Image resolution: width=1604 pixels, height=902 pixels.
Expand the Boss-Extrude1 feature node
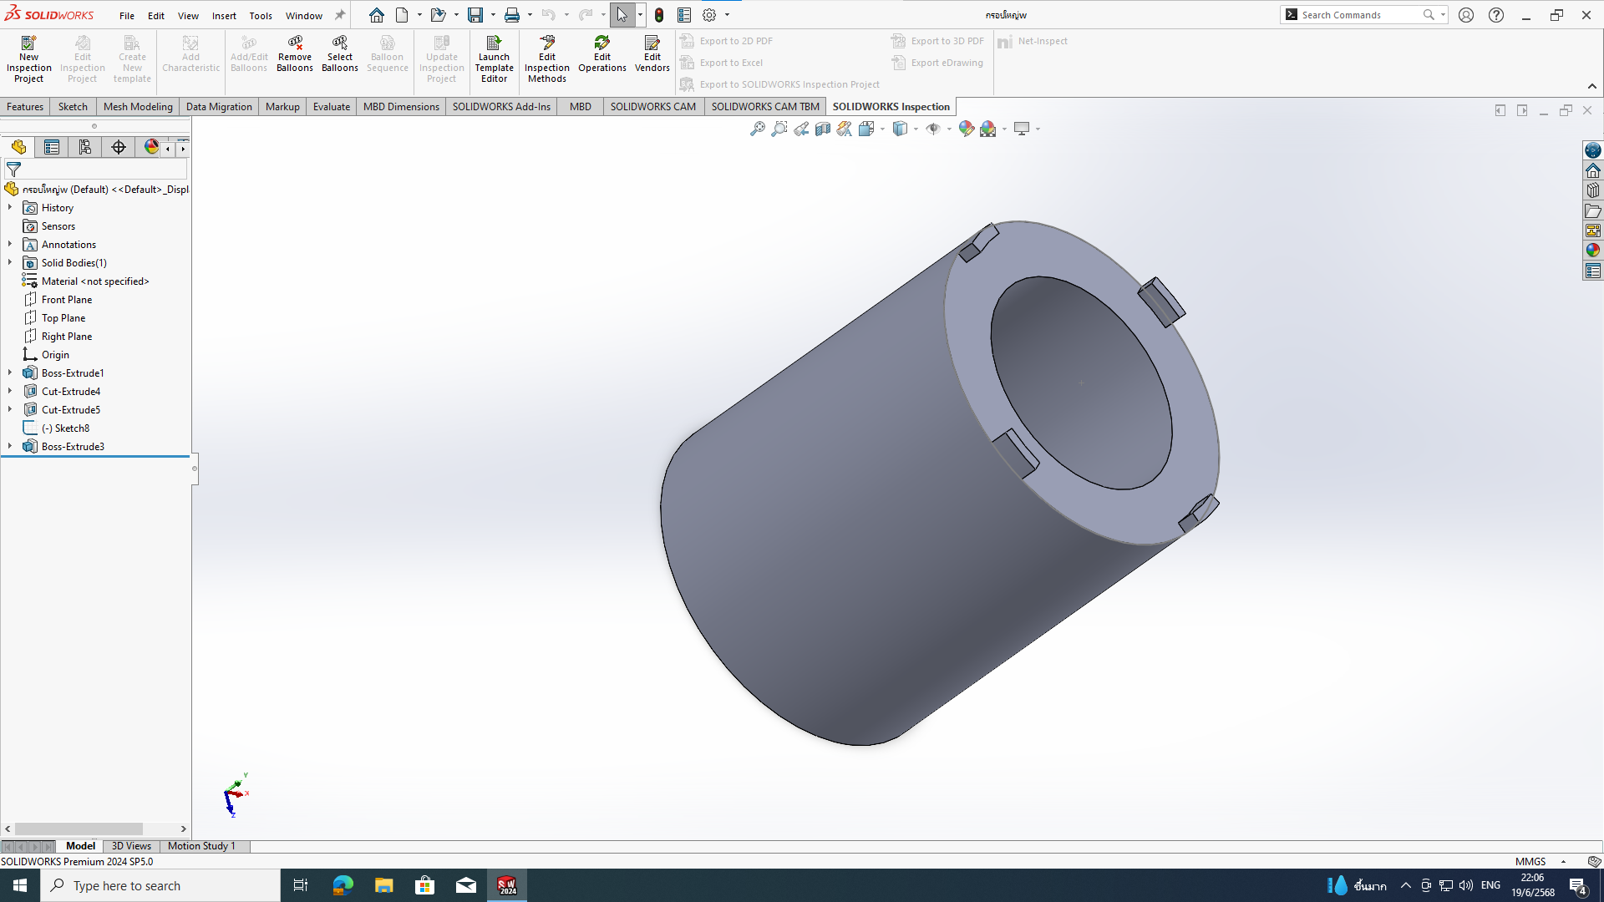click(10, 373)
